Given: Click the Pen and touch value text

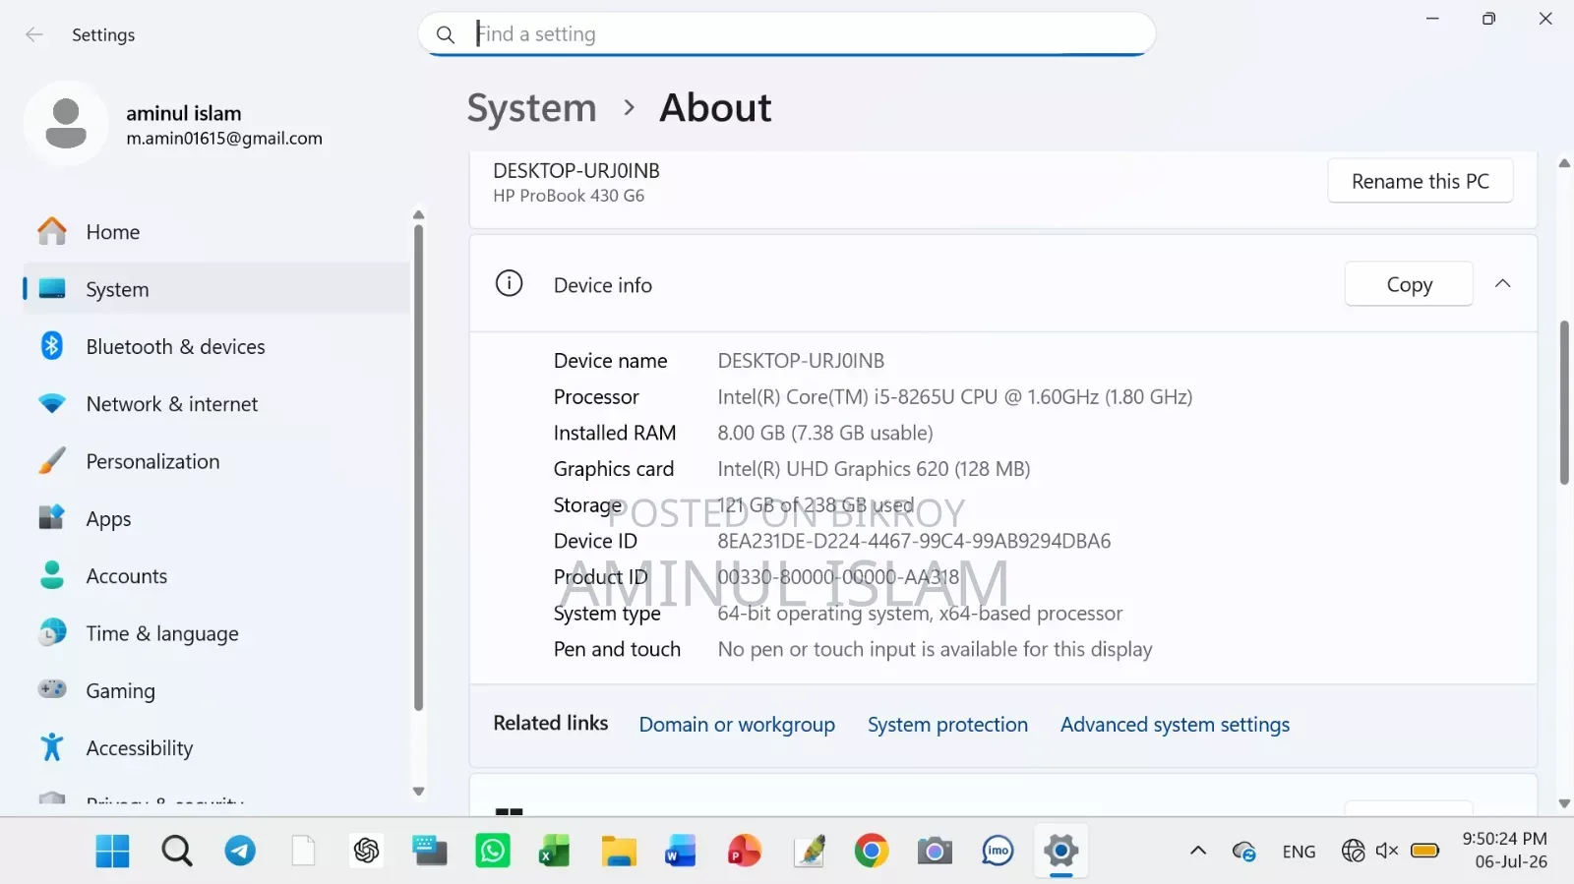Looking at the screenshot, I should (935, 649).
